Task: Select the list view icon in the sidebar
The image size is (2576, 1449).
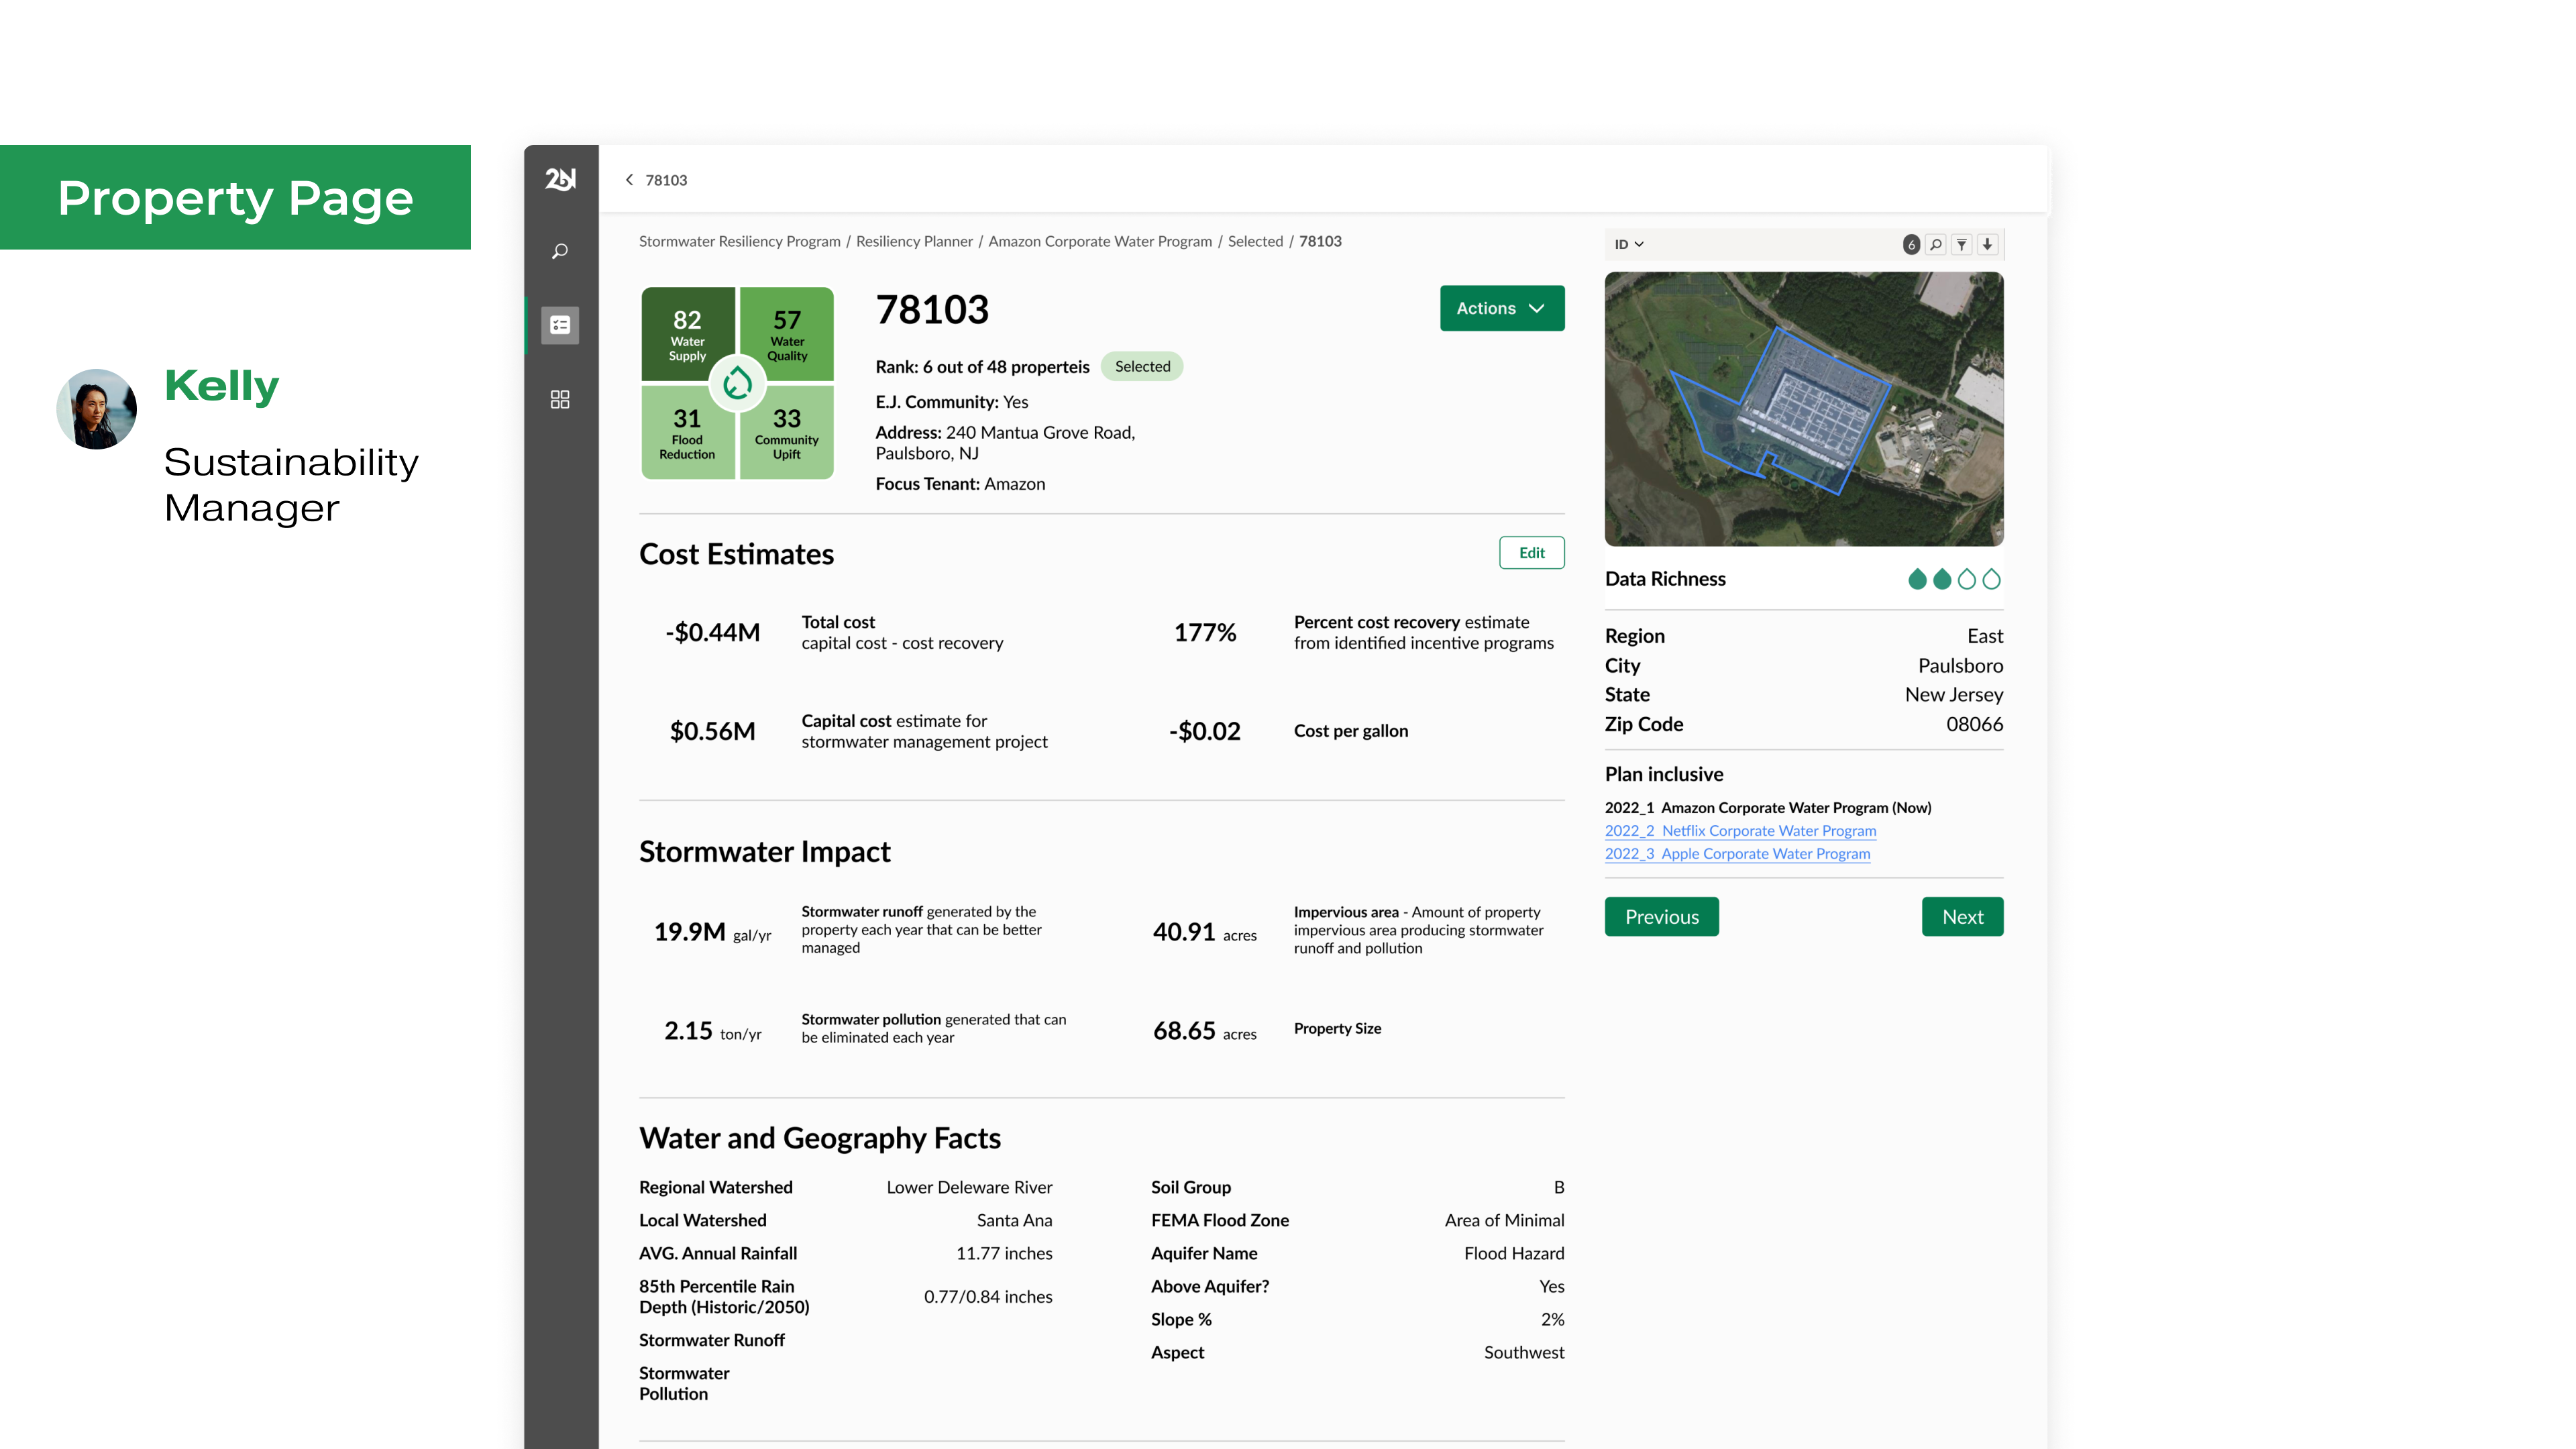Action: coord(560,325)
